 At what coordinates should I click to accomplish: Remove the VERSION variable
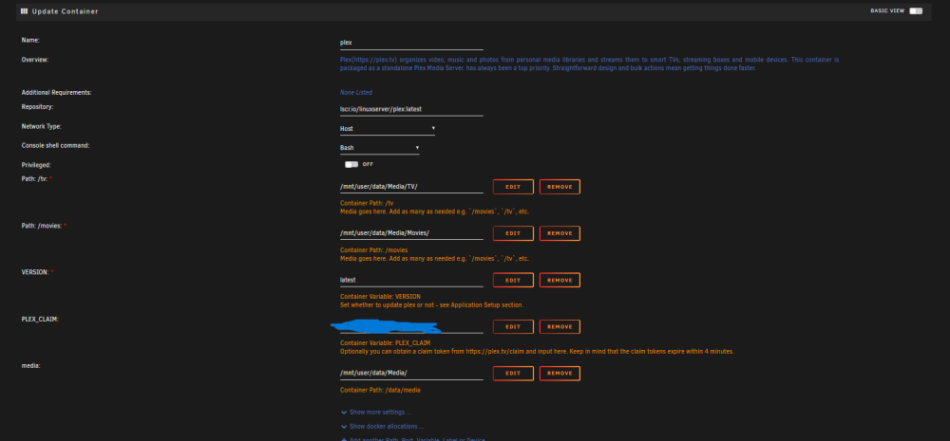pos(560,280)
